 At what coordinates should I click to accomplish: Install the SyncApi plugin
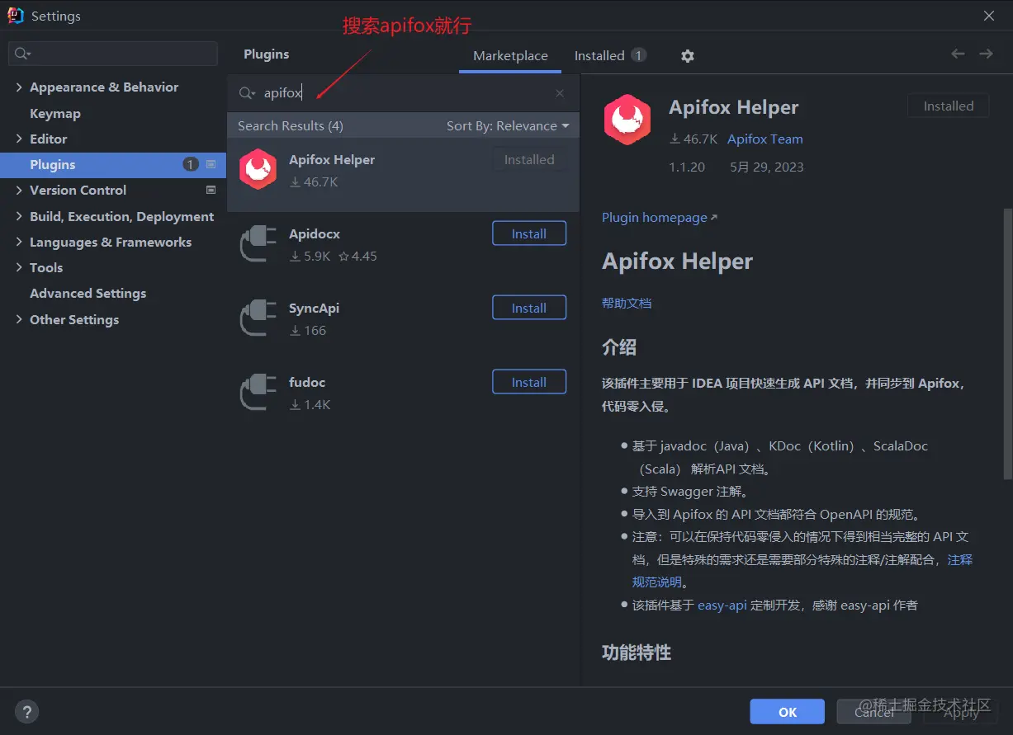(529, 308)
